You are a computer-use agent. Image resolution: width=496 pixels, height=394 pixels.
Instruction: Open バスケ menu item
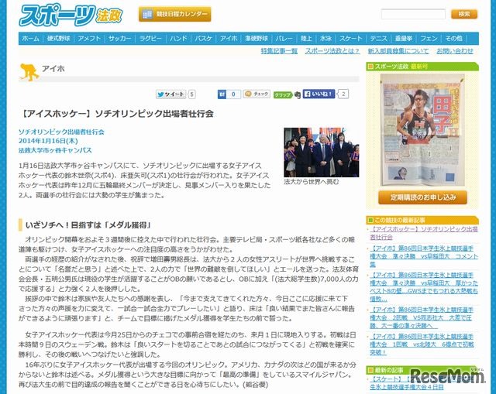click(x=203, y=39)
